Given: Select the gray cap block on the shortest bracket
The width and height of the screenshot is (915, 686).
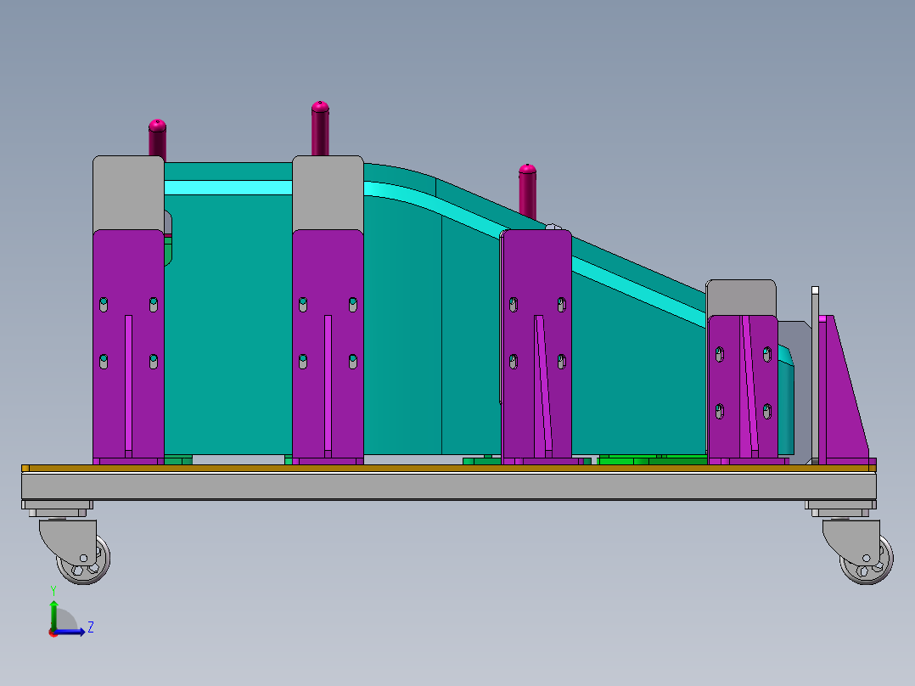Looking at the screenshot, I should click(741, 298).
